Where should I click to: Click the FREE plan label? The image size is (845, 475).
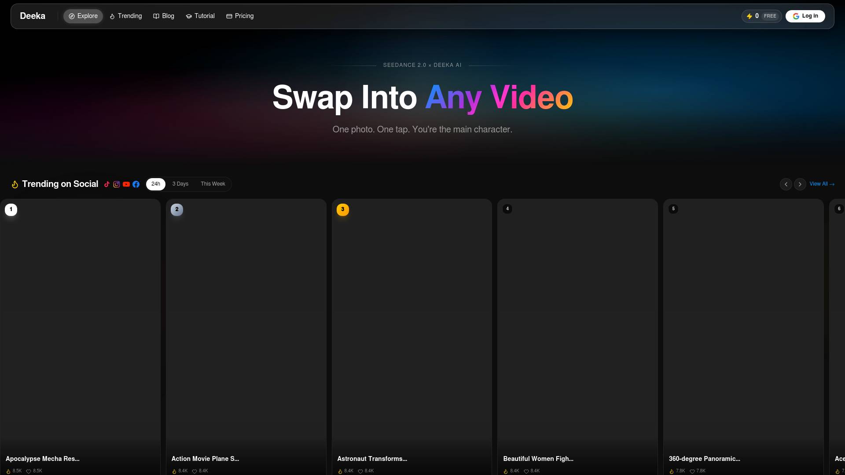point(770,16)
